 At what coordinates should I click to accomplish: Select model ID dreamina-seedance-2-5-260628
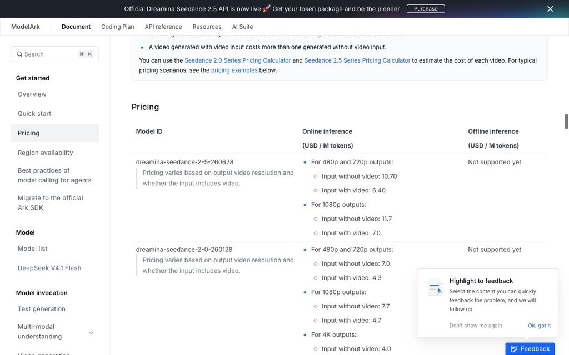tap(184, 162)
